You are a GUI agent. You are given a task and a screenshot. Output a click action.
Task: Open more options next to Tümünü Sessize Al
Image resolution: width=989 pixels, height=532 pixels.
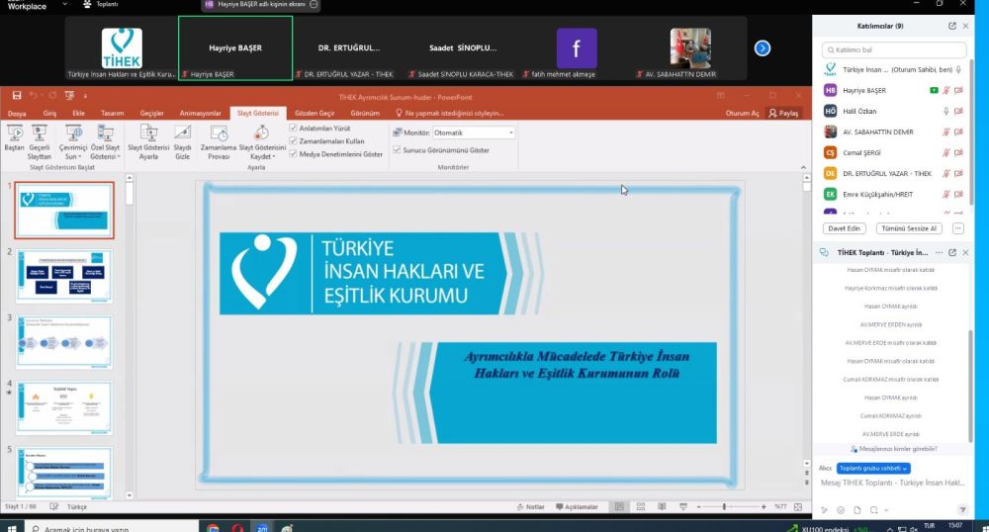pos(958,228)
